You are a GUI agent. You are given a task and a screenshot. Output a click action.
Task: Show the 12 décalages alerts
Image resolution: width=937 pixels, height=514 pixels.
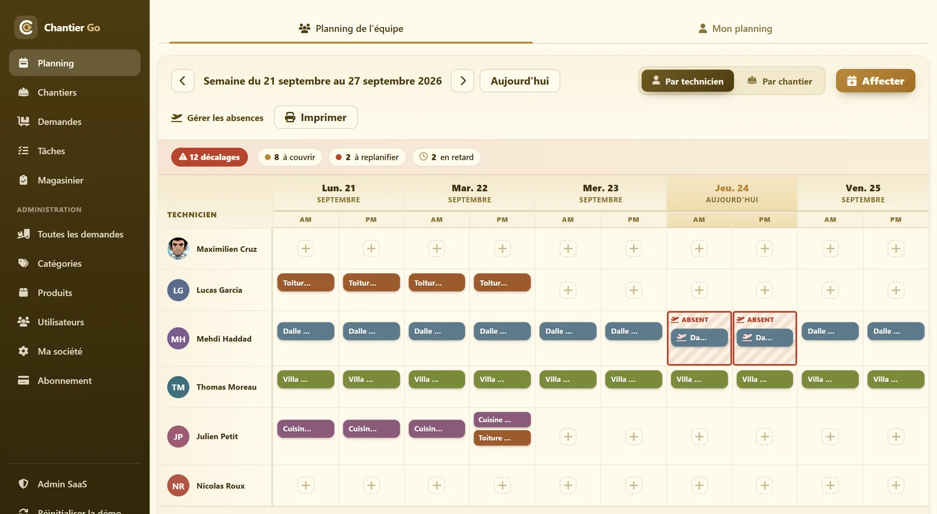[209, 157]
